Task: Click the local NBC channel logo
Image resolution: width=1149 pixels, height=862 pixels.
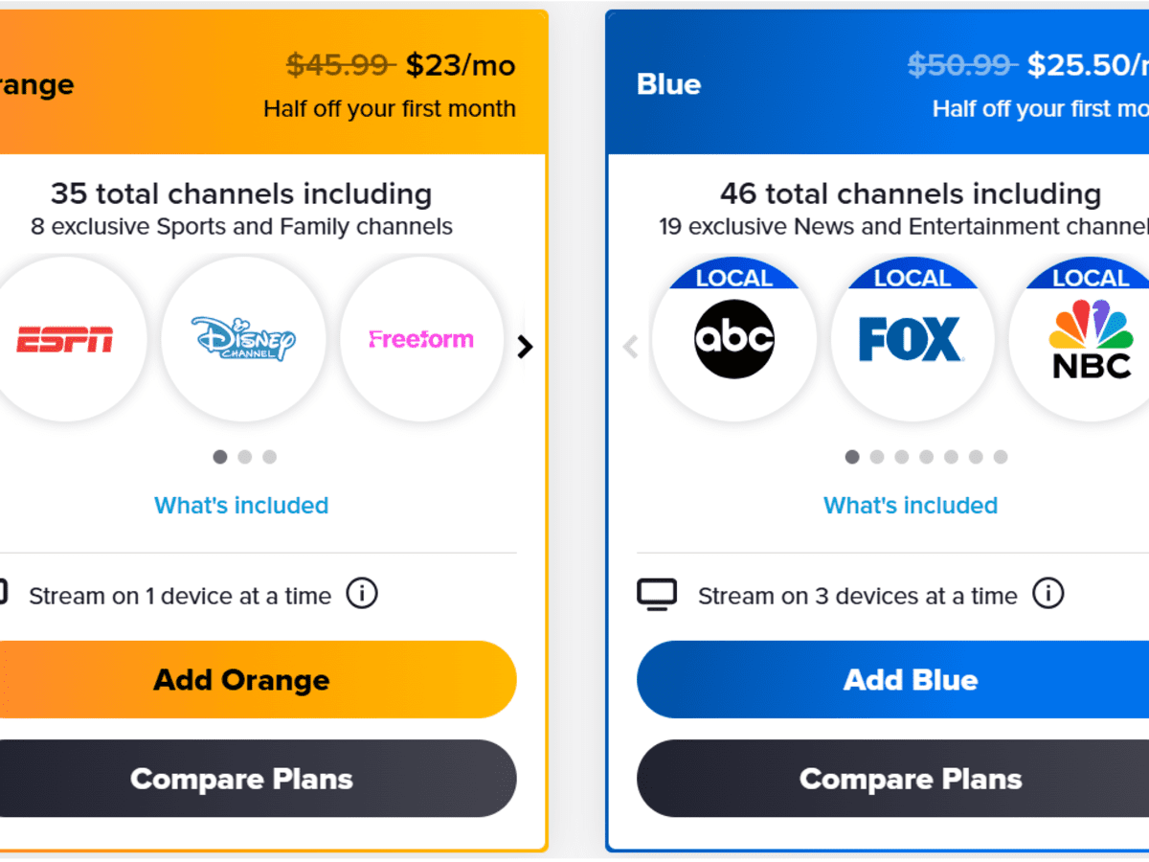Action: click(x=1091, y=339)
